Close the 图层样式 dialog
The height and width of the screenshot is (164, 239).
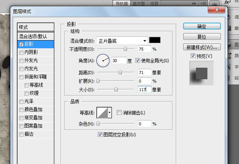[x=217, y=10]
